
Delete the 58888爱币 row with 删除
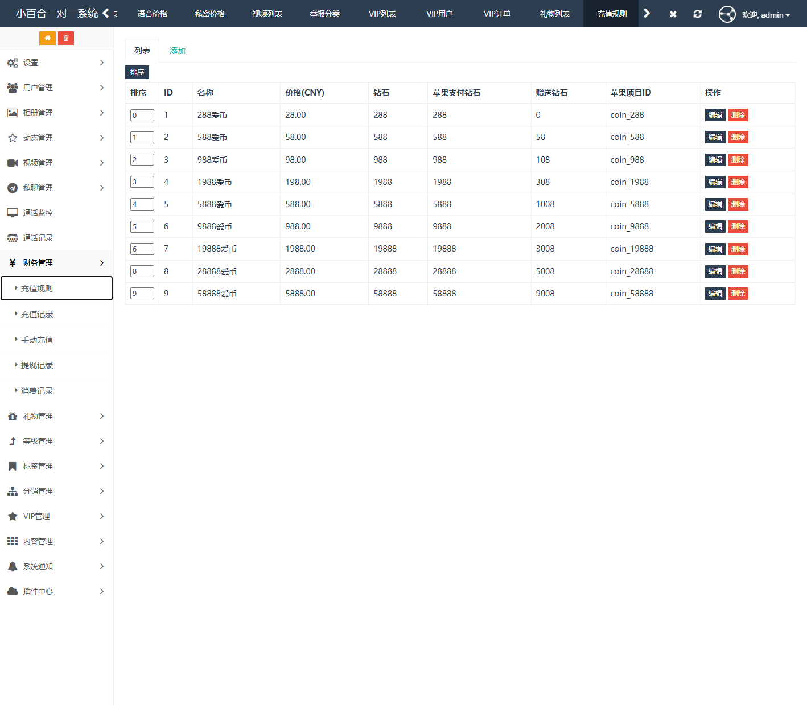738,294
